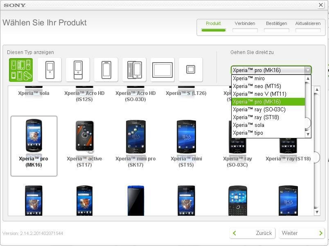Choose Xperia ray (ST18) in dropdown list

click(268, 117)
